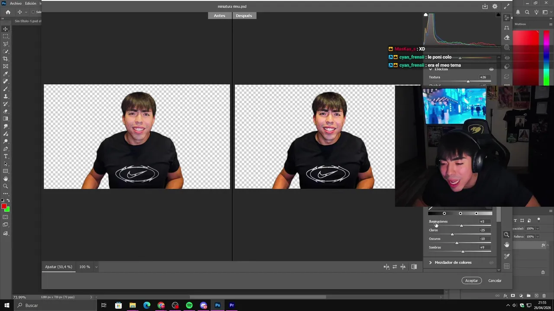This screenshot has height=311, width=554.
Task: Open Move tool preset dropdown arrow
Action: tap(26, 12)
